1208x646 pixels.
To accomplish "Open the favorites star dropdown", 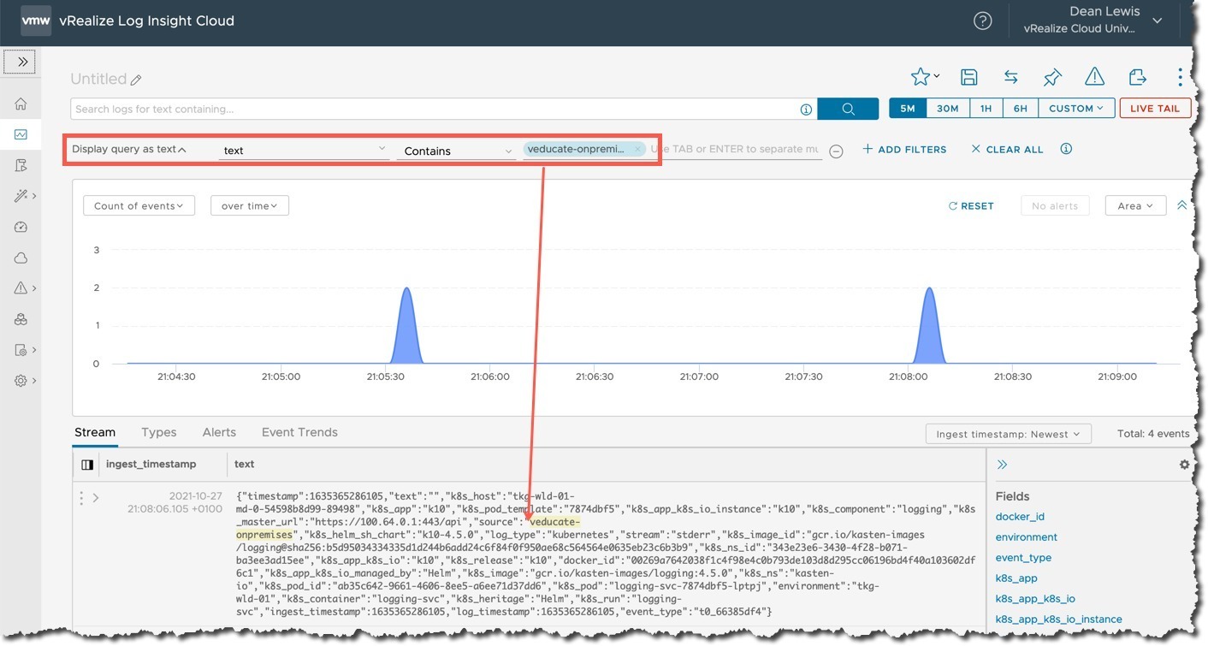I will click(925, 77).
